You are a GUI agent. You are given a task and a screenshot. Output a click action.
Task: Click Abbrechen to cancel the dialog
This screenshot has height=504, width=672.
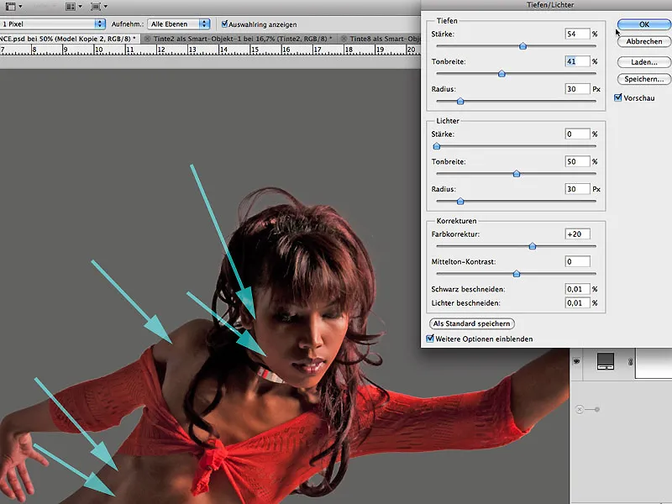point(643,41)
